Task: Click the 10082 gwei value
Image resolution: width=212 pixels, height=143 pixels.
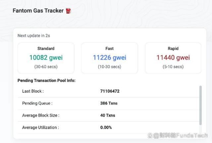Action: point(46,58)
